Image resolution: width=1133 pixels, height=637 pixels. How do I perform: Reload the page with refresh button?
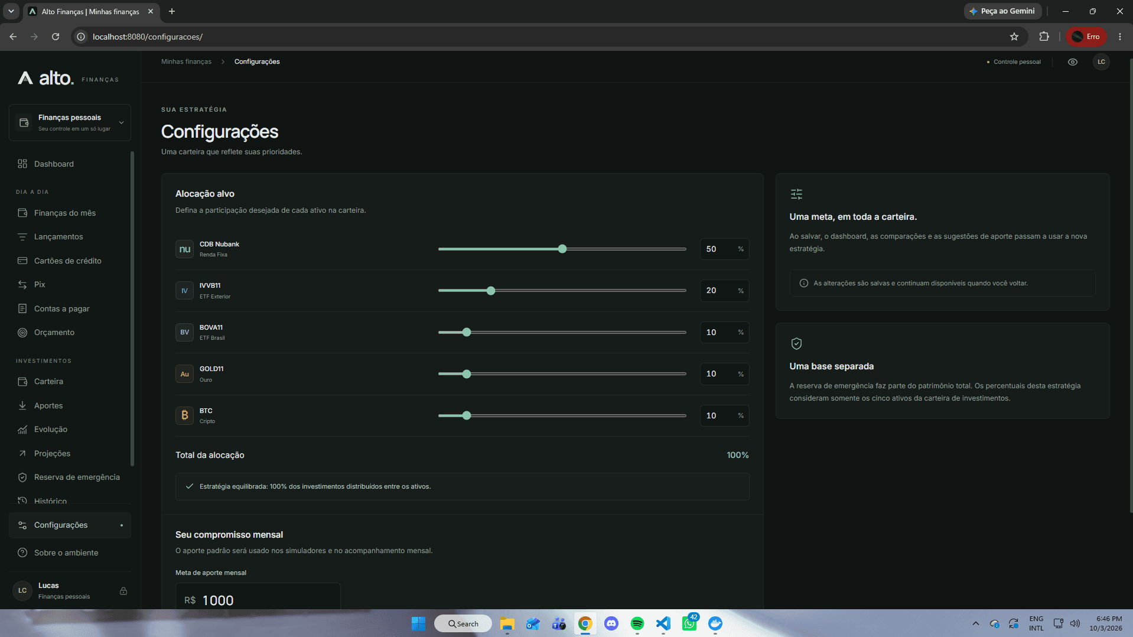[56, 37]
